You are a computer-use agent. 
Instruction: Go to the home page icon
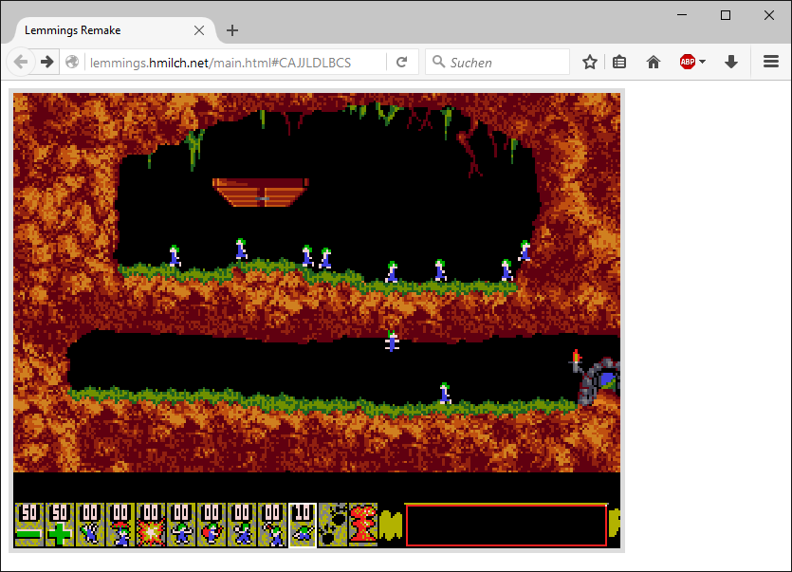pos(654,63)
